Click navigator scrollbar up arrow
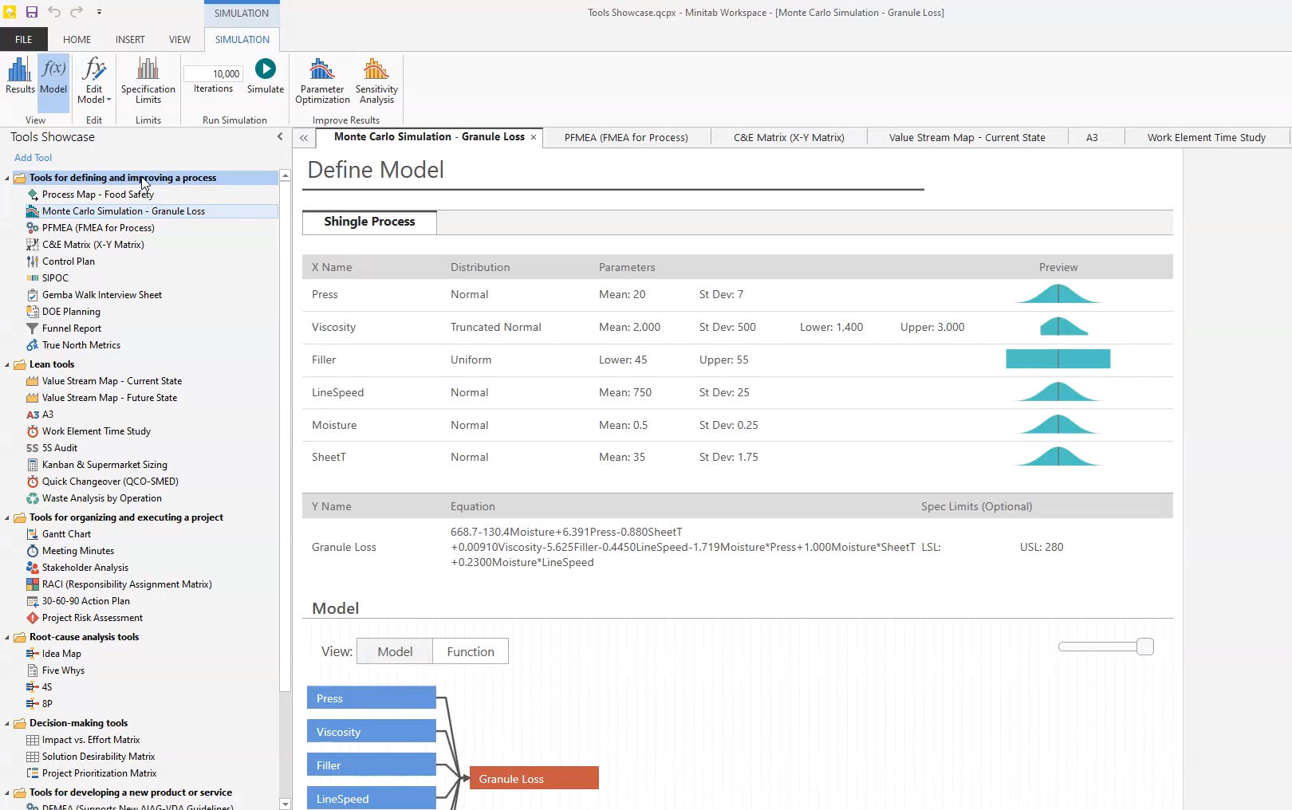1292x810 pixels. pos(286,175)
